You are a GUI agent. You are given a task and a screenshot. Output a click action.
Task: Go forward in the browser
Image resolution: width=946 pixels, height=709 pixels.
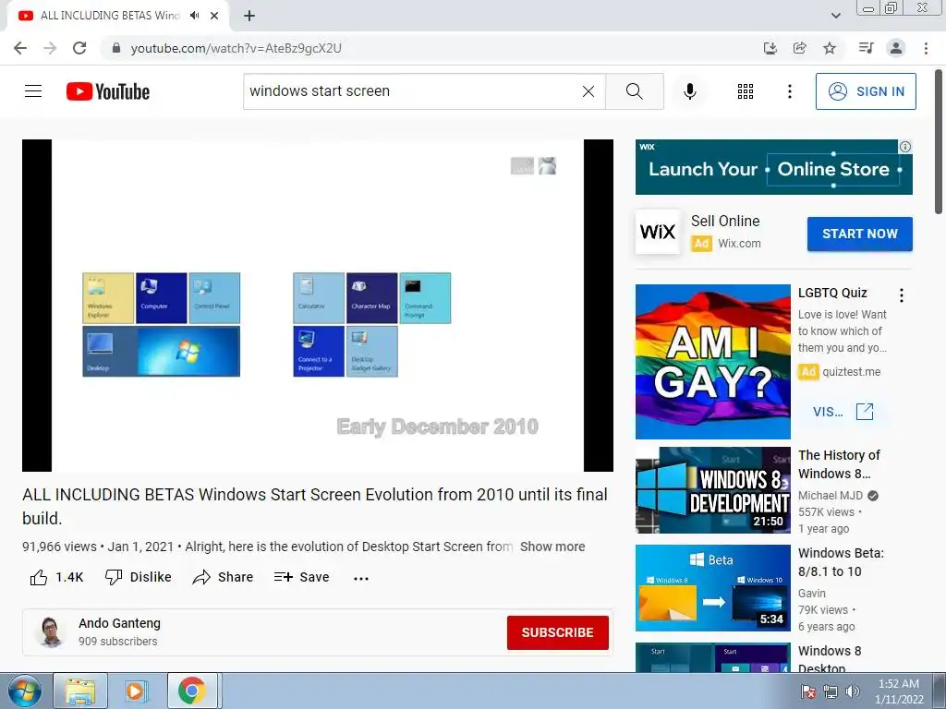tap(50, 48)
